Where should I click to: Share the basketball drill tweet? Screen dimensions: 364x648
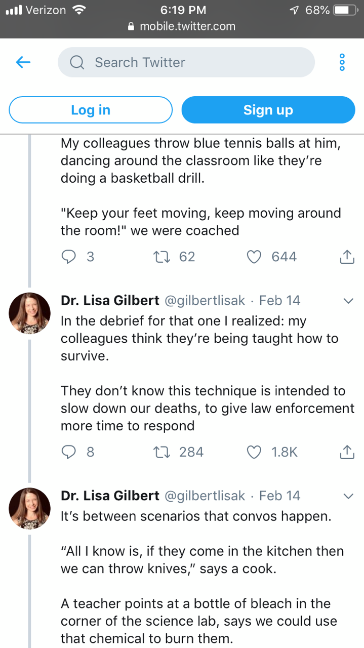(346, 257)
